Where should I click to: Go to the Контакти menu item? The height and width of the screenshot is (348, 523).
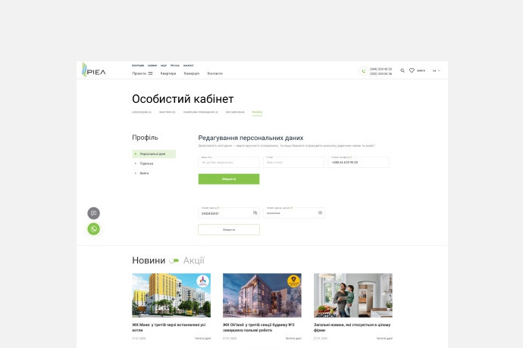[215, 73]
